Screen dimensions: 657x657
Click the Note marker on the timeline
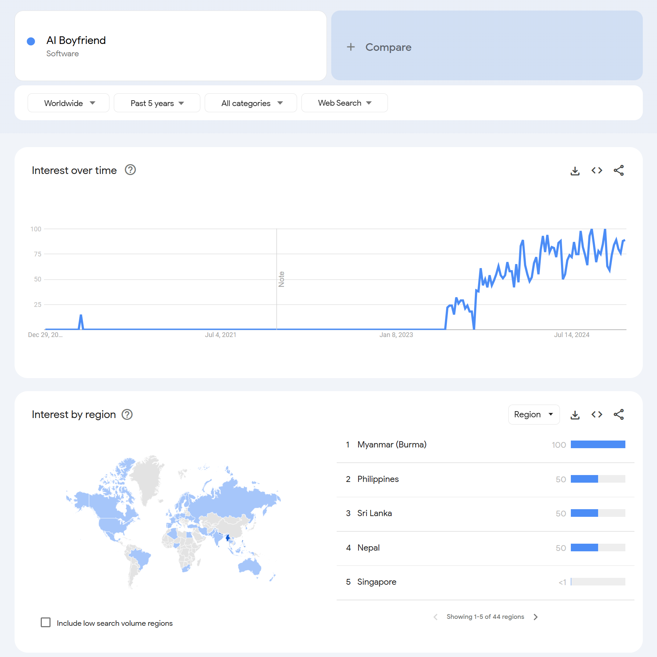(x=281, y=279)
